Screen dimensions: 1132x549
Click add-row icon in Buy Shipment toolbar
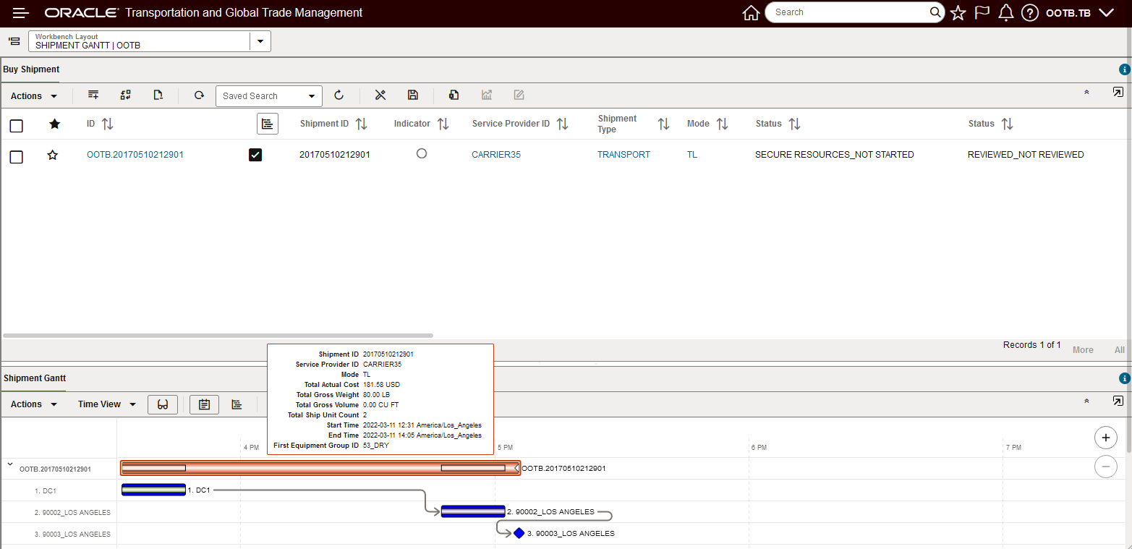click(93, 95)
